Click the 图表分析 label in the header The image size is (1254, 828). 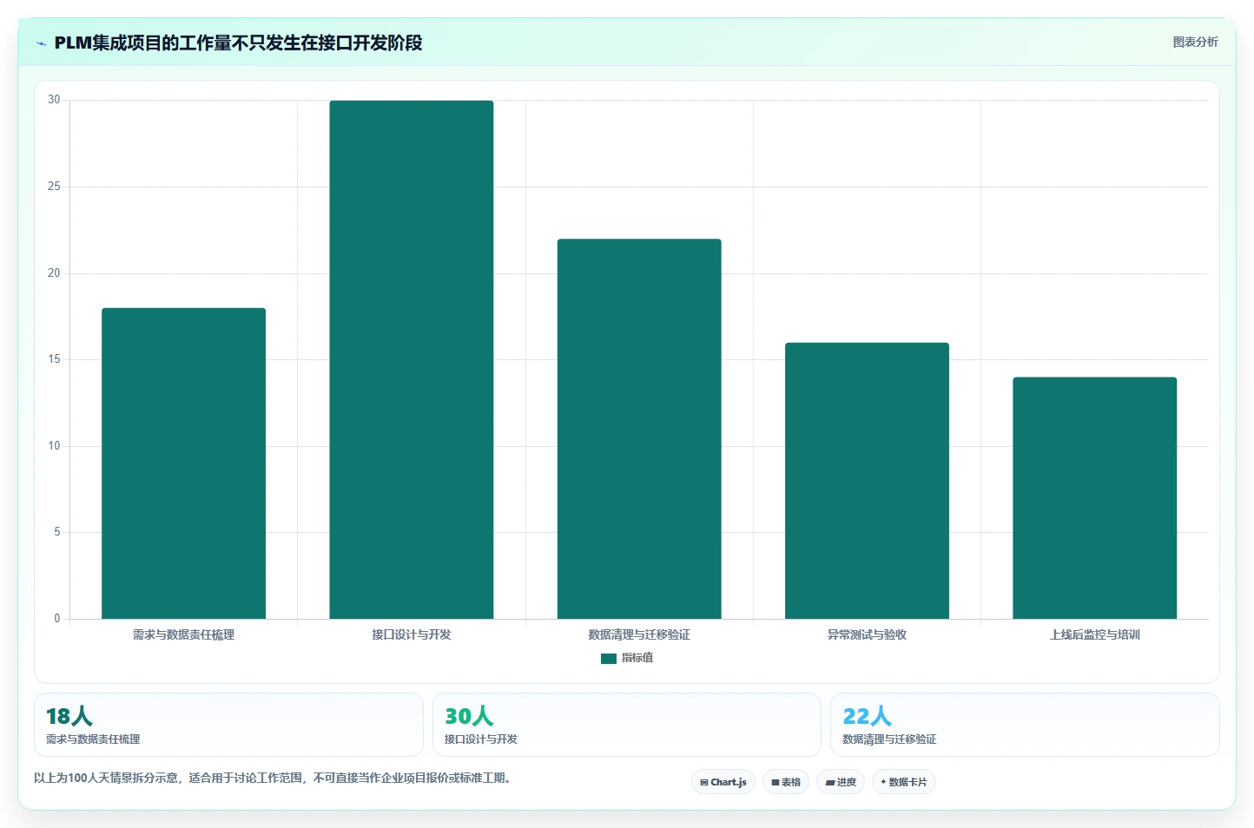[x=1195, y=42]
